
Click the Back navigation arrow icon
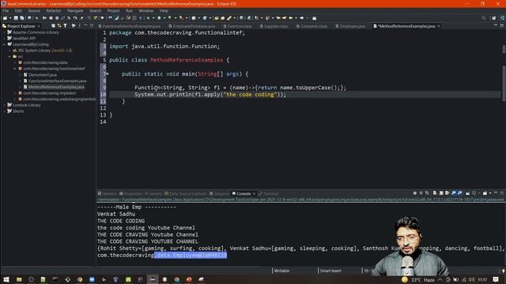click(x=291, y=18)
